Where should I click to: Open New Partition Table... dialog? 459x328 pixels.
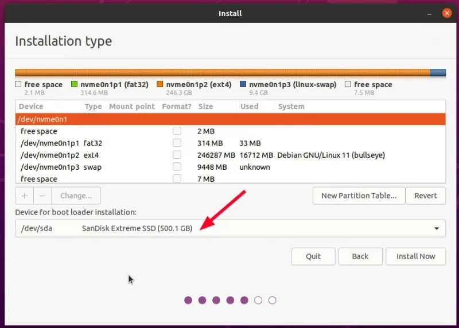359,196
